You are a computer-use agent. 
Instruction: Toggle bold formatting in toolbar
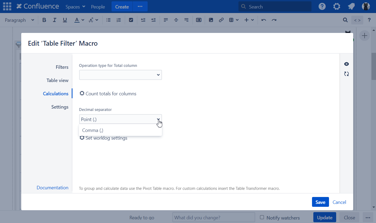click(44, 20)
